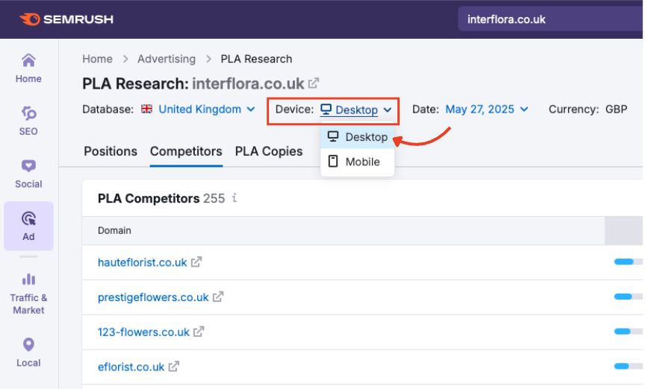This screenshot has height=389, width=646.
Task: Open Home in the sidebar
Action: pos(28,68)
